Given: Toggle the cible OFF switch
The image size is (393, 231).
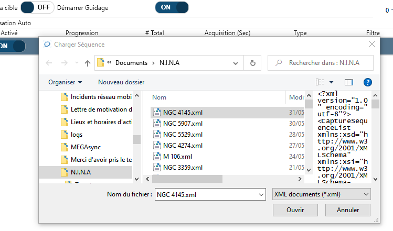Looking at the screenshot, I should coord(37,7).
